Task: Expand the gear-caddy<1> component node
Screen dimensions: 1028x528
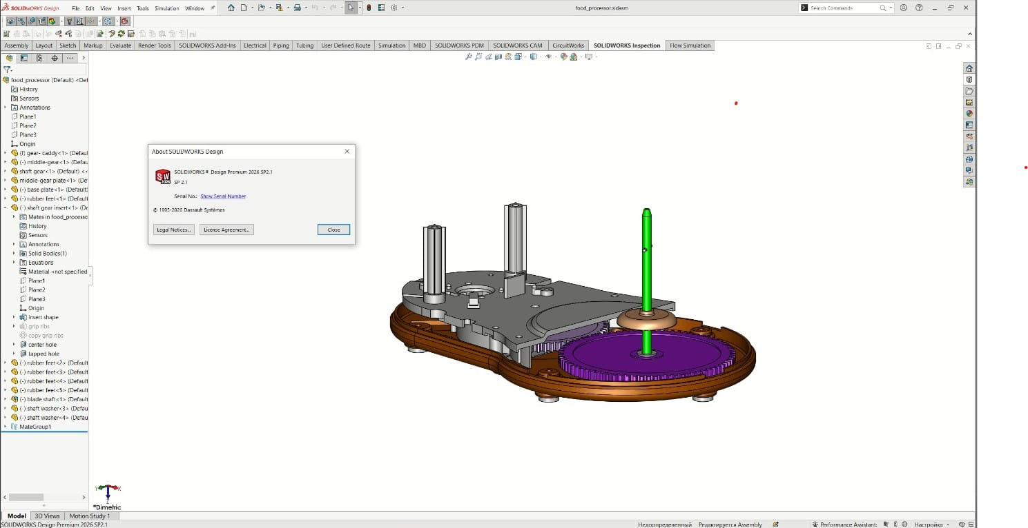Action: [6, 153]
